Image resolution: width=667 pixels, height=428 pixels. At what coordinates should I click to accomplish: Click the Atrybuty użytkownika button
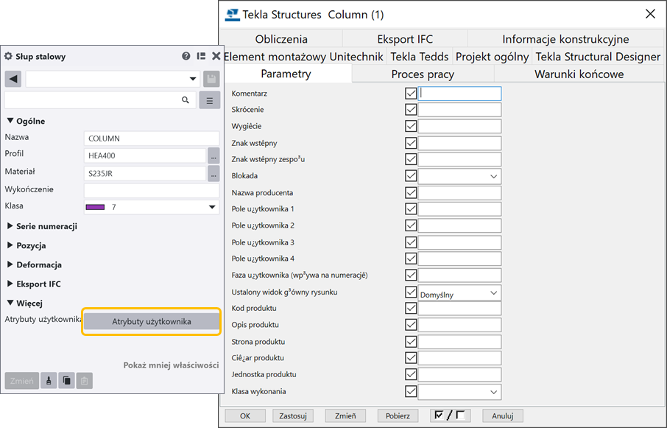pyautogui.click(x=151, y=321)
